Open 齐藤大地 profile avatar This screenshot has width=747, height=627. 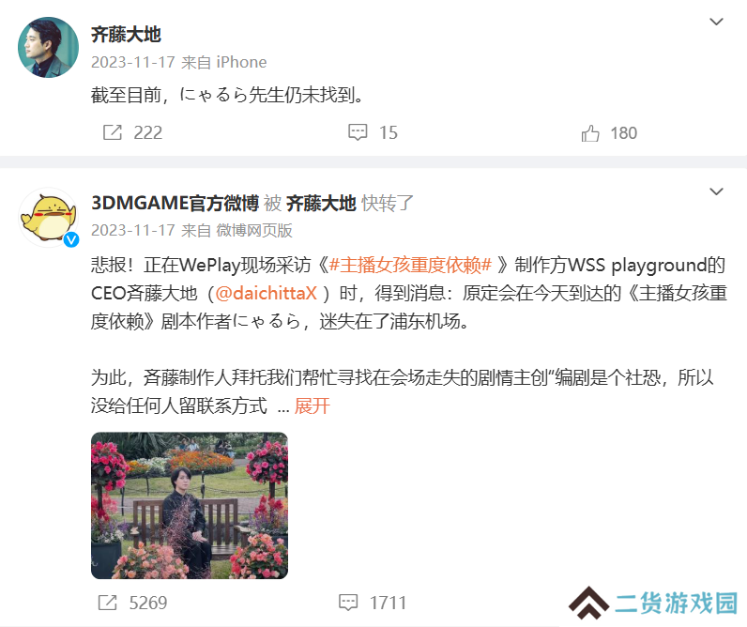[48, 47]
